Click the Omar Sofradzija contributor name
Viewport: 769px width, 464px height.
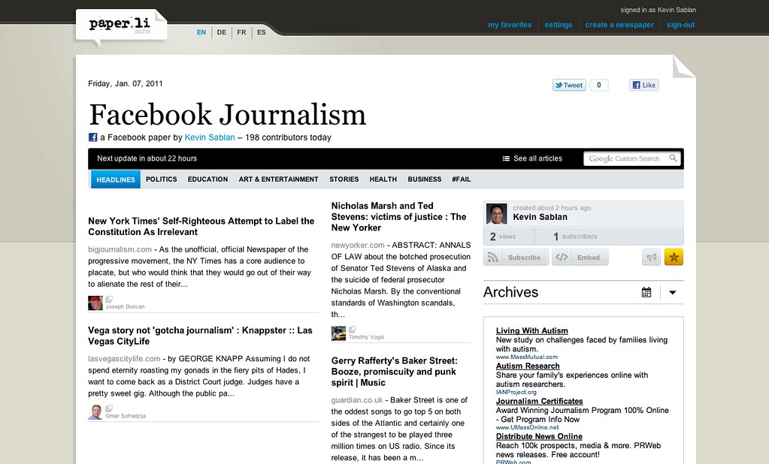click(x=126, y=416)
